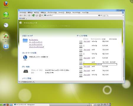133x106 pixels.
Task: Open the Root Directory (ルートディレクトリ) link
Action: click(36, 44)
